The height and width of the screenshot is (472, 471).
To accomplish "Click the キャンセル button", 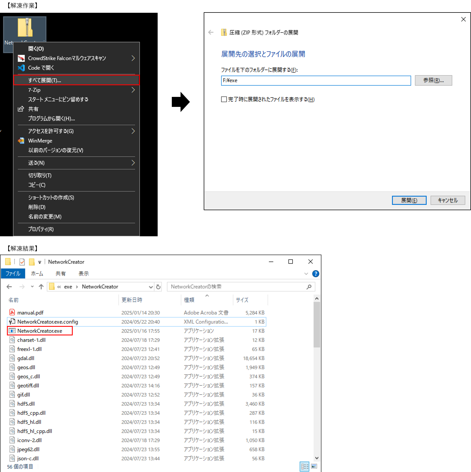I will pyautogui.click(x=448, y=200).
